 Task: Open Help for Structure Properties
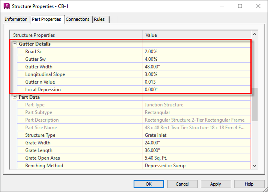pyautogui.click(x=249, y=184)
